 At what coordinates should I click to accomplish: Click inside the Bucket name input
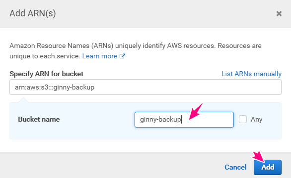pyautogui.click(x=184, y=120)
